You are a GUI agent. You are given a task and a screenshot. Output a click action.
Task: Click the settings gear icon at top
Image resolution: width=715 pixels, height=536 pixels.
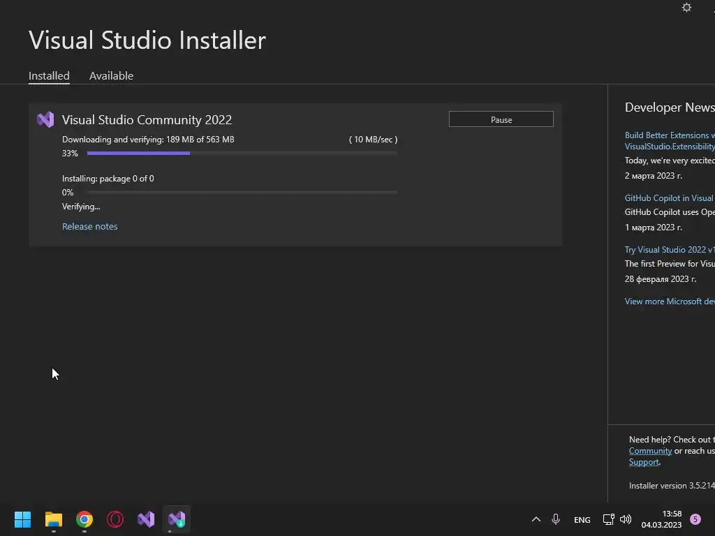click(x=686, y=7)
